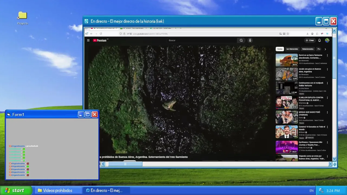Activate the voice search microphone
This screenshot has width=347, height=195.
[x=250, y=40]
